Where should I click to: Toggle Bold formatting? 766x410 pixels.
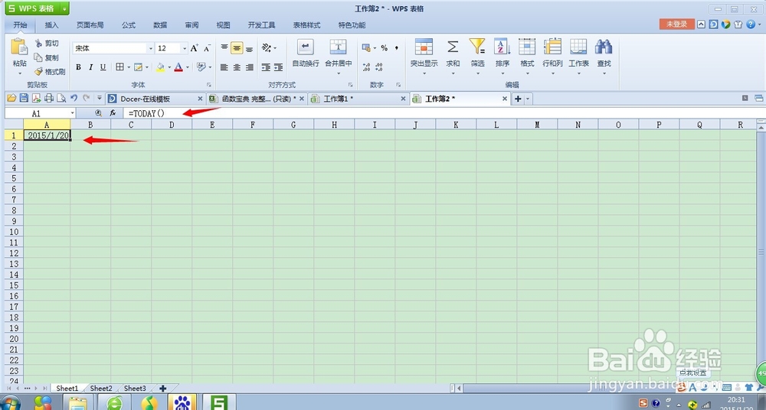pos(78,67)
